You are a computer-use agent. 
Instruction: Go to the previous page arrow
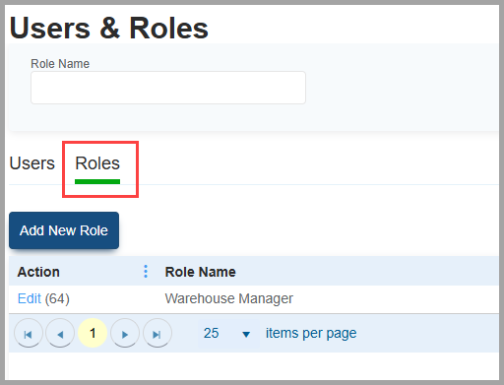[x=60, y=334]
